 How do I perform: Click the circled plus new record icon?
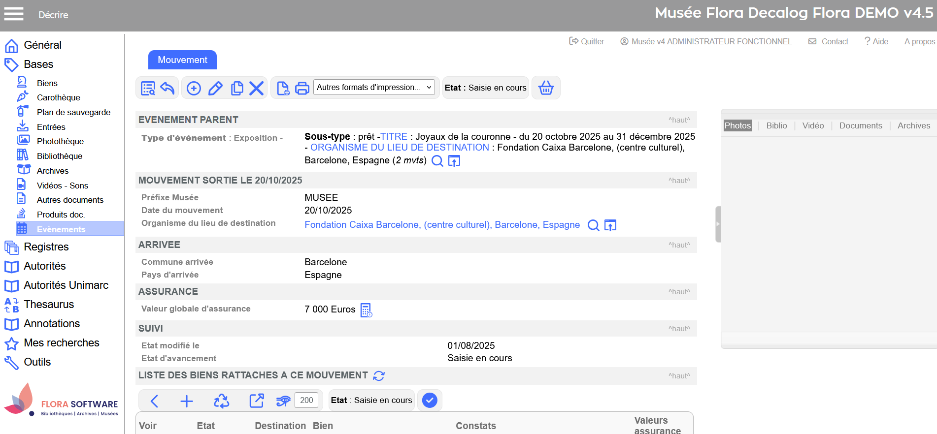click(194, 88)
